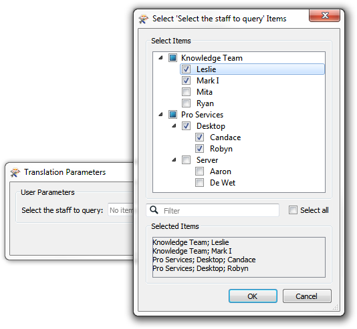Viewport: 357px width, 329px height.
Task: Check the Server group checkbox
Action: click(x=186, y=160)
